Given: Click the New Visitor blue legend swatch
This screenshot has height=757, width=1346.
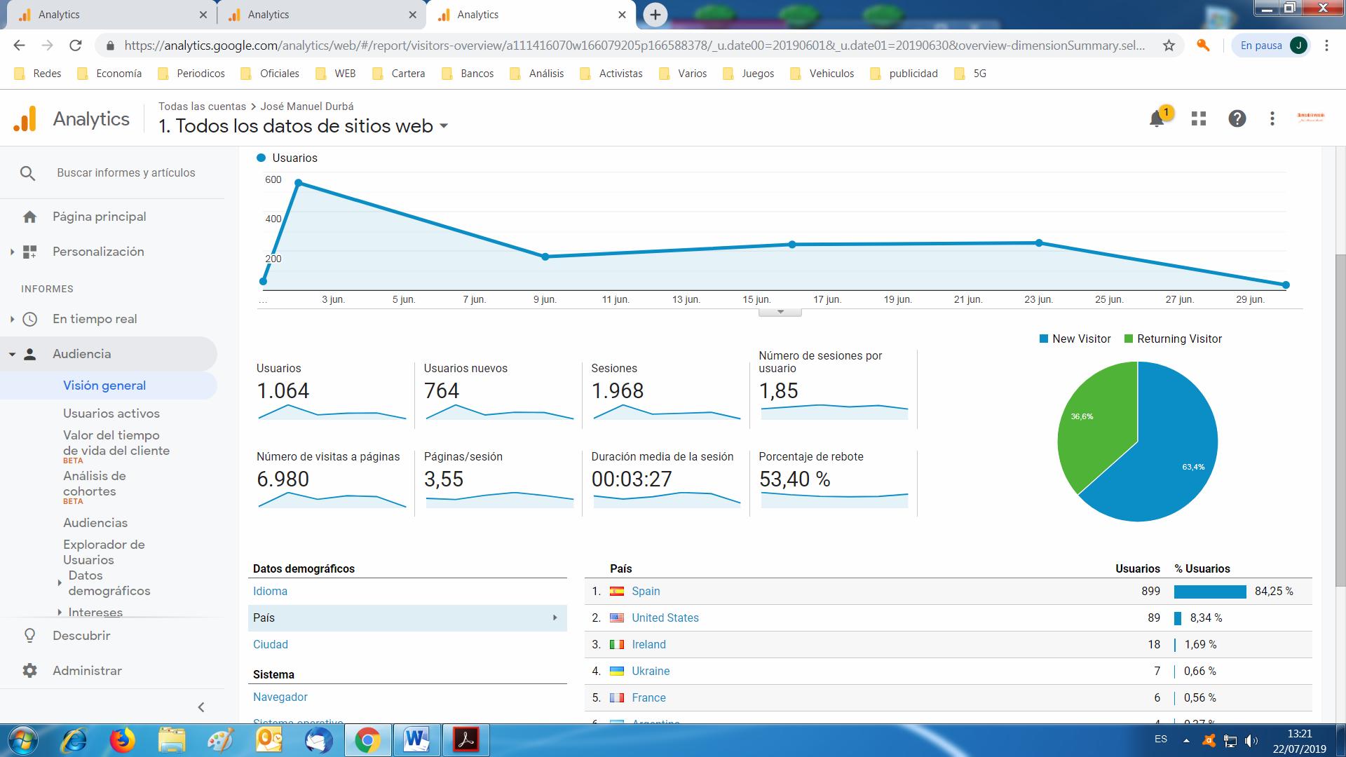Looking at the screenshot, I should (x=1044, y=339).
